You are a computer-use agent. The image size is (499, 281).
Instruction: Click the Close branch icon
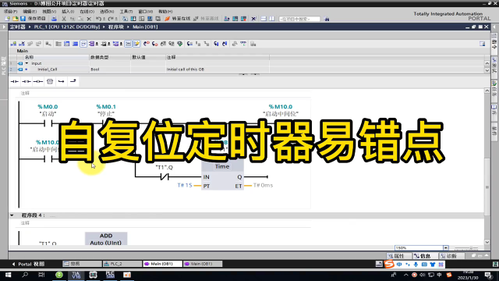click(x=73, y=81)
